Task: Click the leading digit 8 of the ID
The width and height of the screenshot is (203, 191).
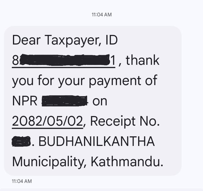Action: (16, 60)
